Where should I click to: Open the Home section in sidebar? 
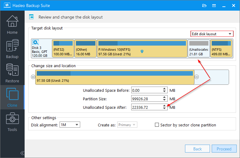(12, 25)
